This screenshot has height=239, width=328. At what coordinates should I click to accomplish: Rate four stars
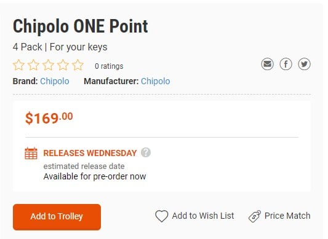coord(63,65)
